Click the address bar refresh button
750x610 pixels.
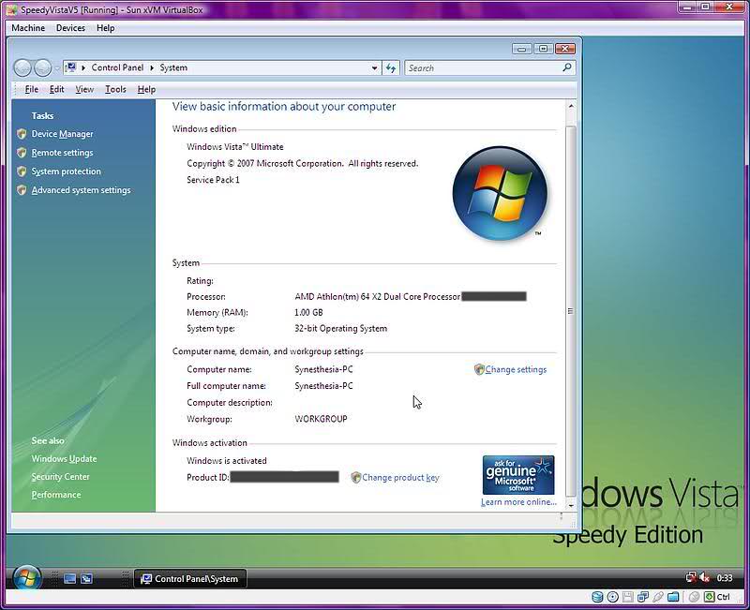392,67
